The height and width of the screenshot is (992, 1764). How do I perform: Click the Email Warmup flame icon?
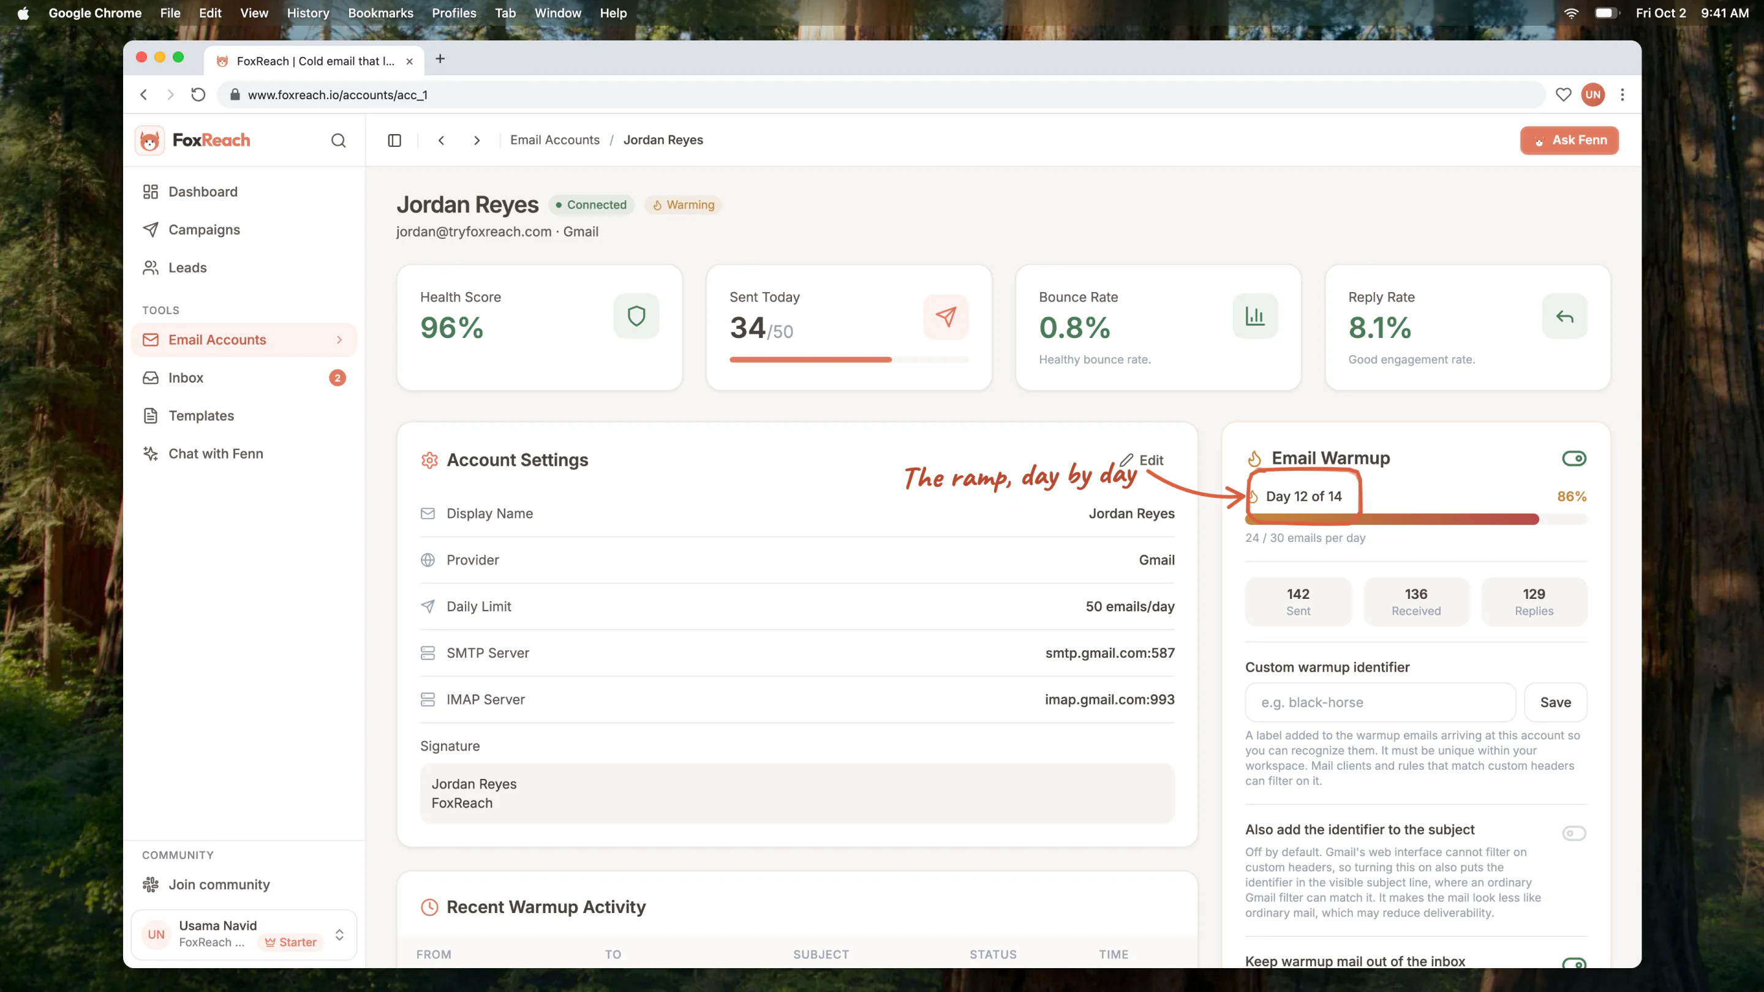1254,458
